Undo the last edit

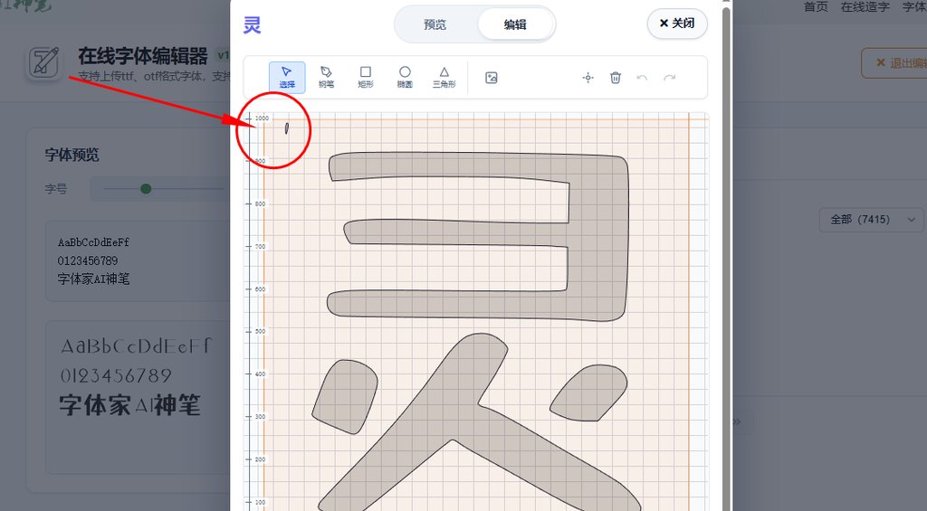click(x=642, y=78)
